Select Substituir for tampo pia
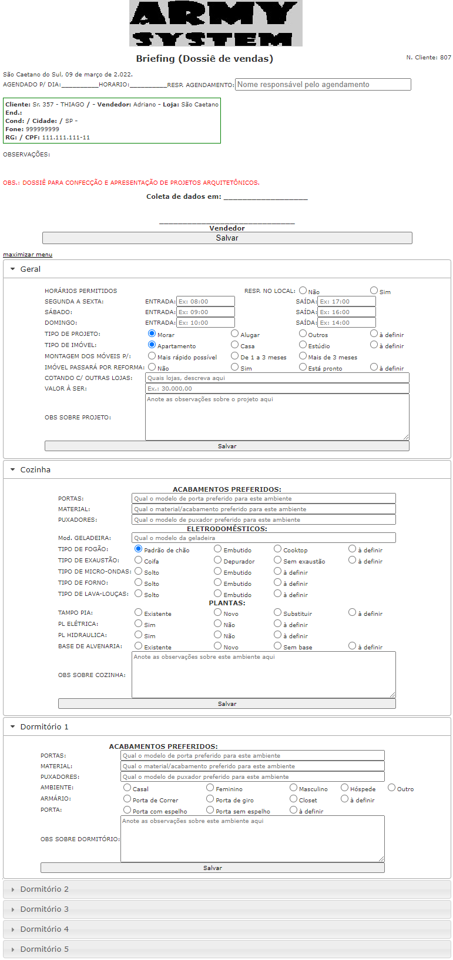Screen dimensions: 453x960 pos(277,612)
